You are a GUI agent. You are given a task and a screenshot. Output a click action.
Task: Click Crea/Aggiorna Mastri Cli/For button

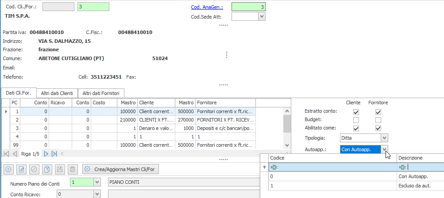tap(120, 169)
